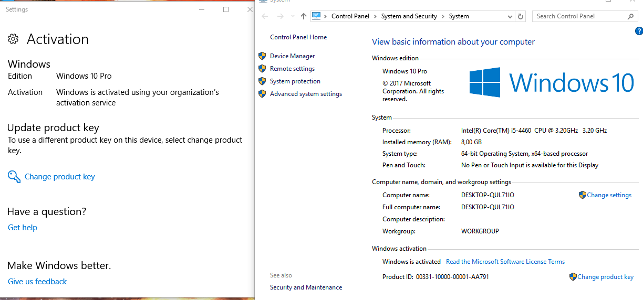The image size is (643, 300).
Task: Select System breadcrumb in address bar
Action: tap(459, 16)
